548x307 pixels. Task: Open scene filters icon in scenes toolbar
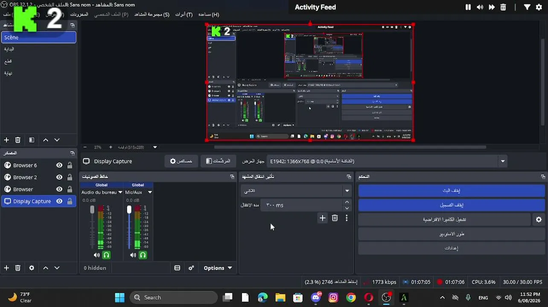(x=32, y=140)
